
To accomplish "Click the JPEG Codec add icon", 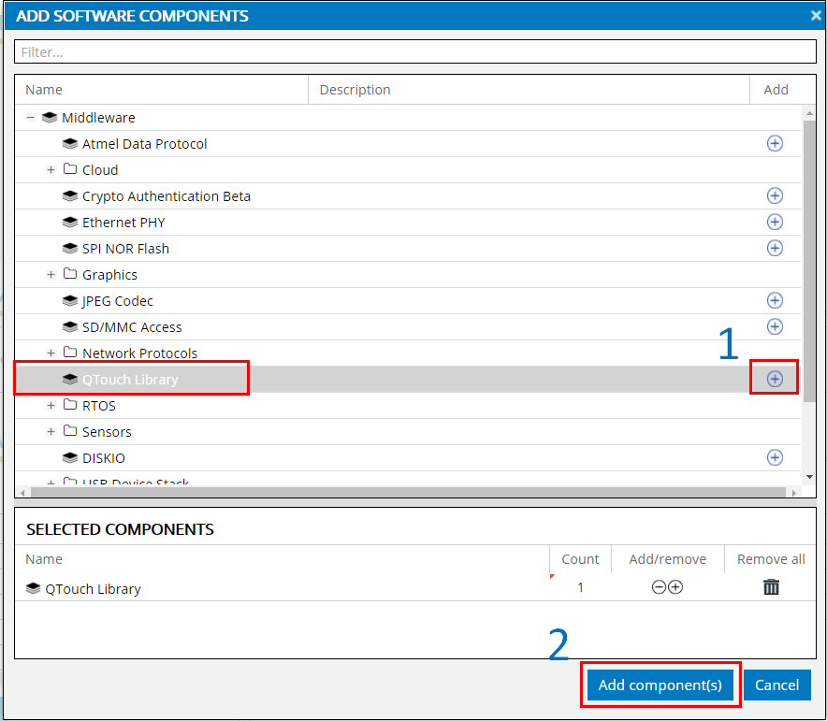I will (x=775, y=300).
